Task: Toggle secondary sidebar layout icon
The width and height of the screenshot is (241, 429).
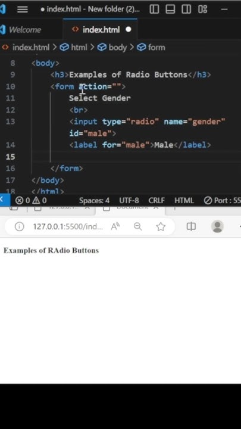Action: point(186,10)
